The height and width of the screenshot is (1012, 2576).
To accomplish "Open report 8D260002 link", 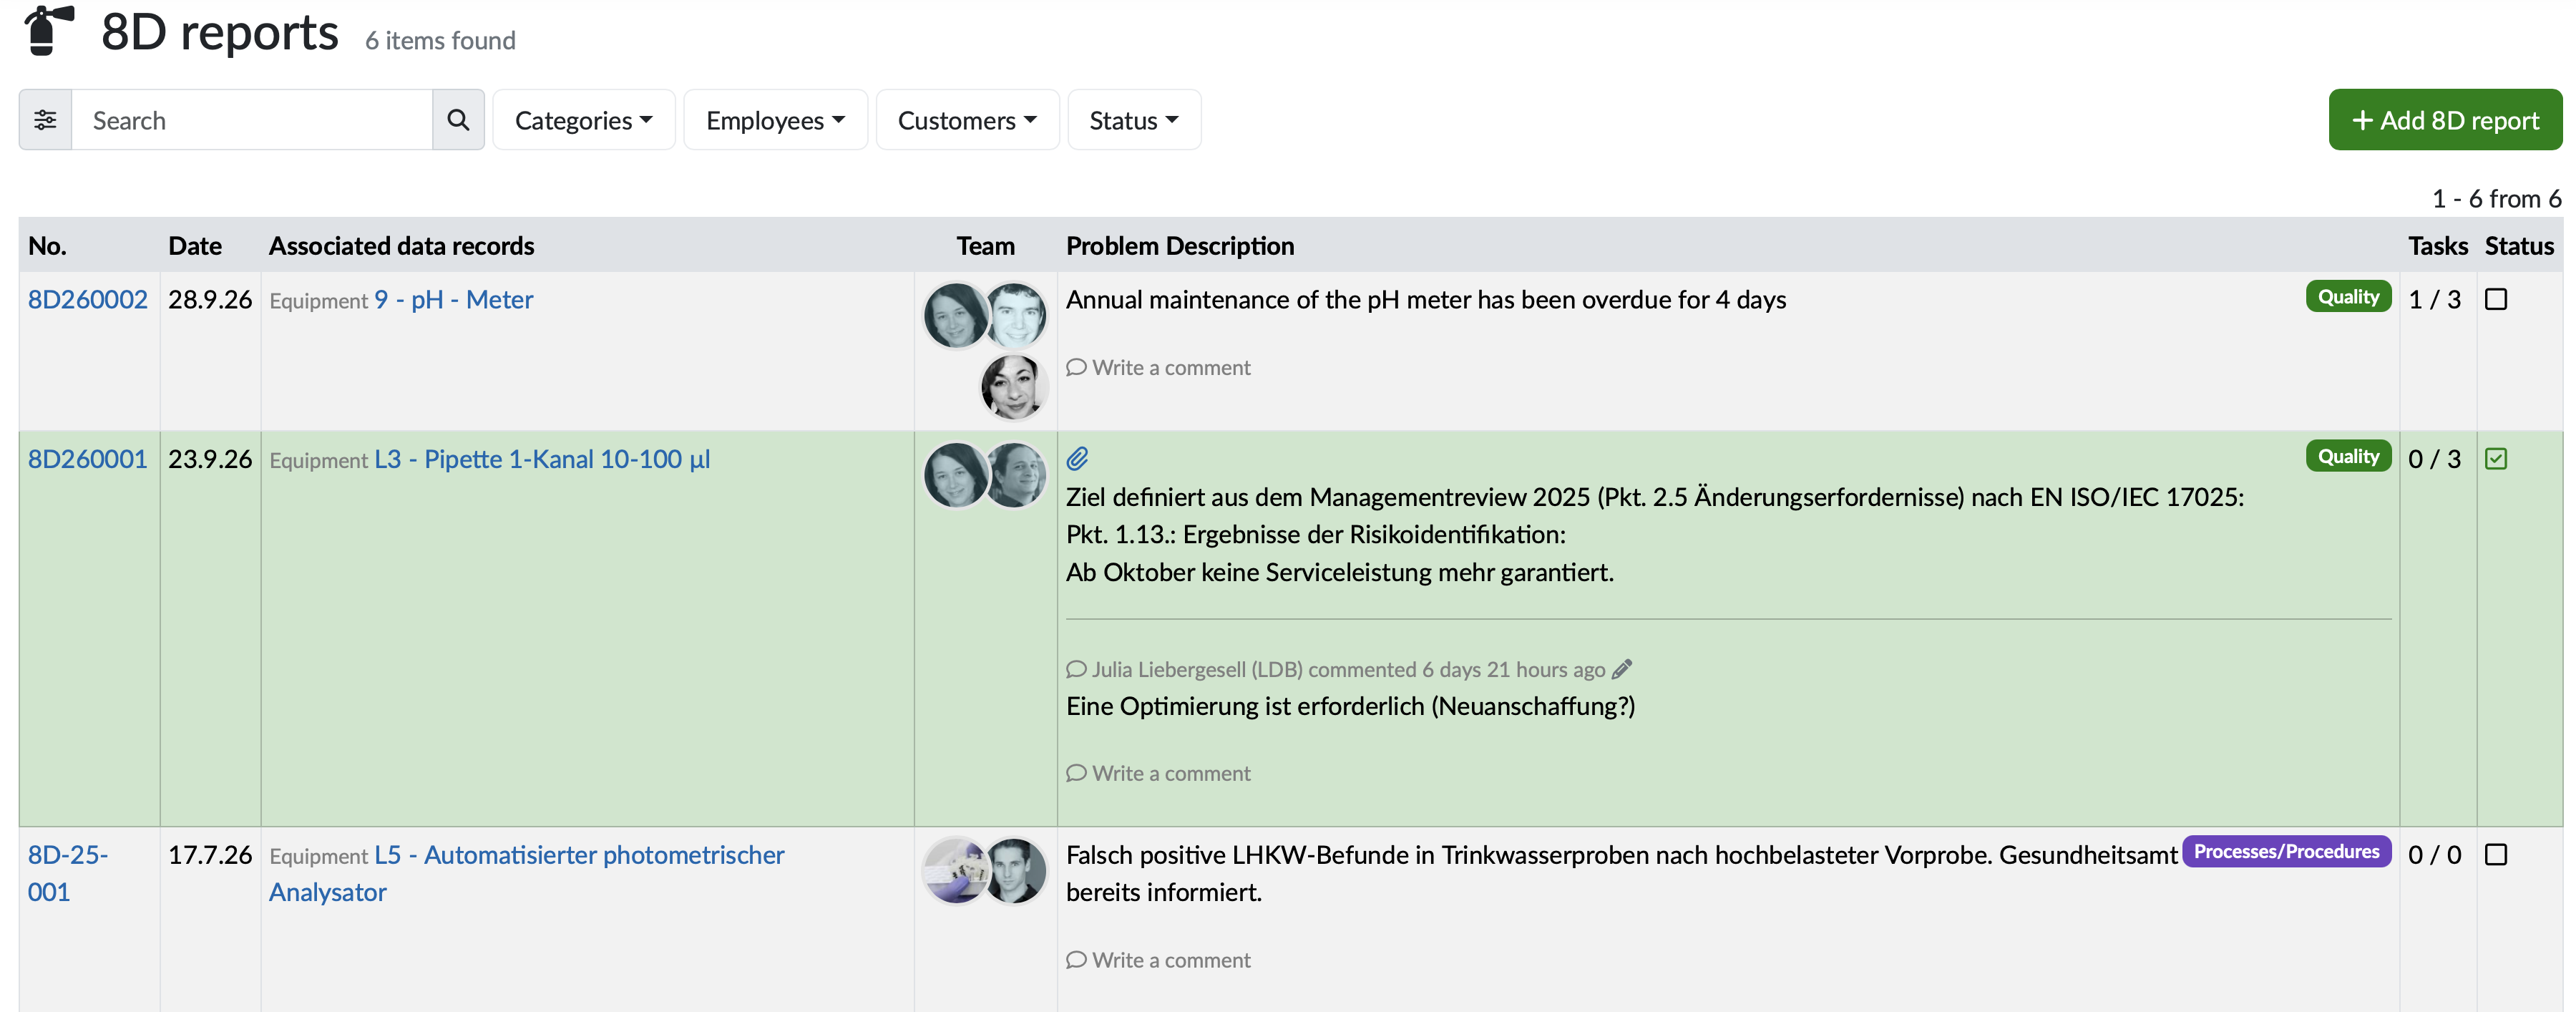I will point(87,299).
